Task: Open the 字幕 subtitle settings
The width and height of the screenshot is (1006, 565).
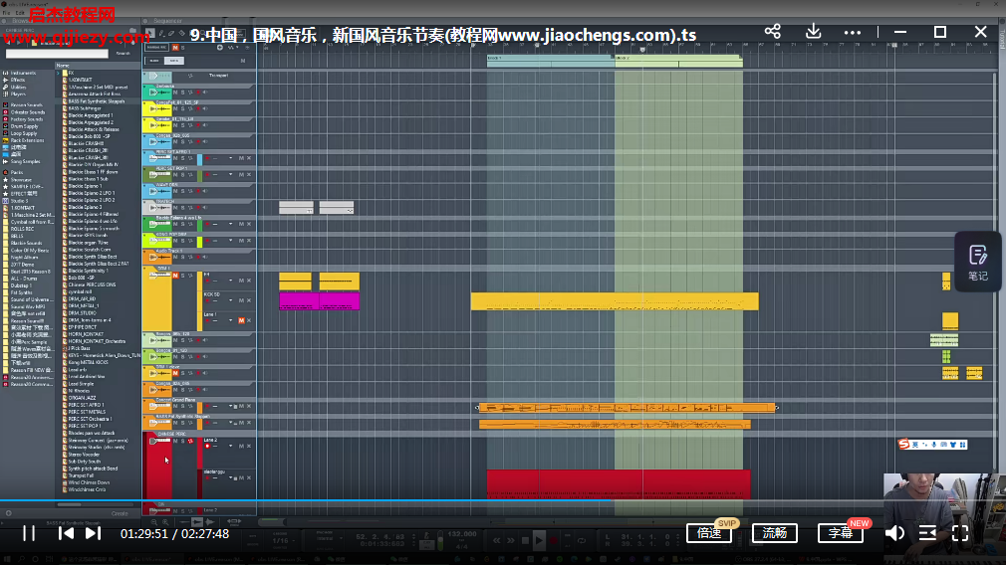Action: click(840, 533)
